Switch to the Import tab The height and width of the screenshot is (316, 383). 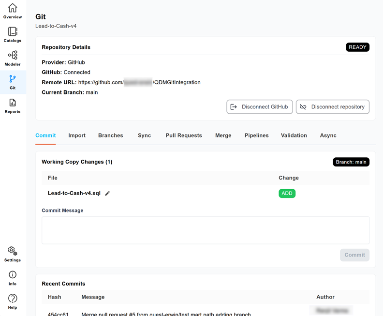77,135
